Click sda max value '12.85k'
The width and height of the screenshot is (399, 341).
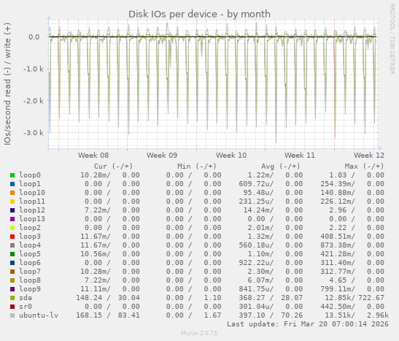pyautogui.click(x=338, y=298)
